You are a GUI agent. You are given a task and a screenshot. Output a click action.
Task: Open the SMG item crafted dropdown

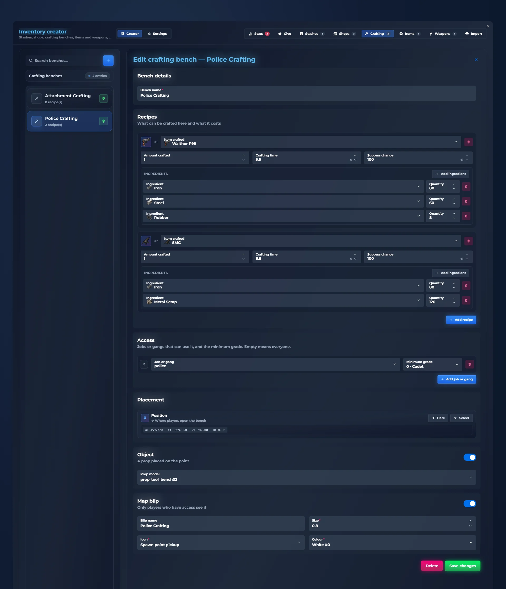tap(311, 241)
